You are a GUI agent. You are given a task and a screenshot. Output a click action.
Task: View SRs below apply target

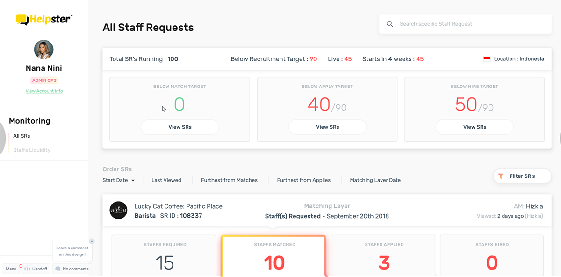[327, 127]
